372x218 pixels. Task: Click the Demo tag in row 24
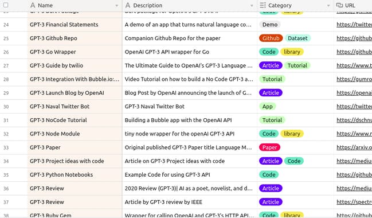[x=270, y=25]
